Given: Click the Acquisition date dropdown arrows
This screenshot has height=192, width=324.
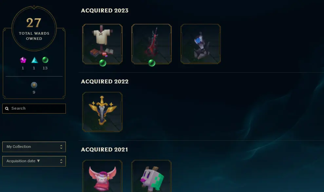Looking at the screenshot, I should (61, 161).
